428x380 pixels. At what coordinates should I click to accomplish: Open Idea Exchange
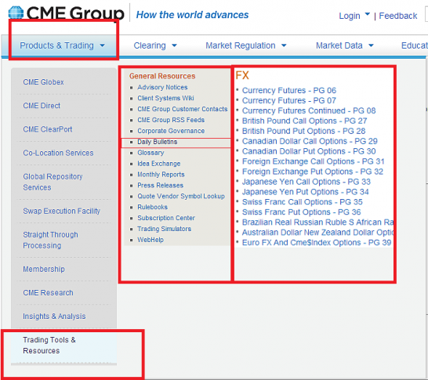159,164
